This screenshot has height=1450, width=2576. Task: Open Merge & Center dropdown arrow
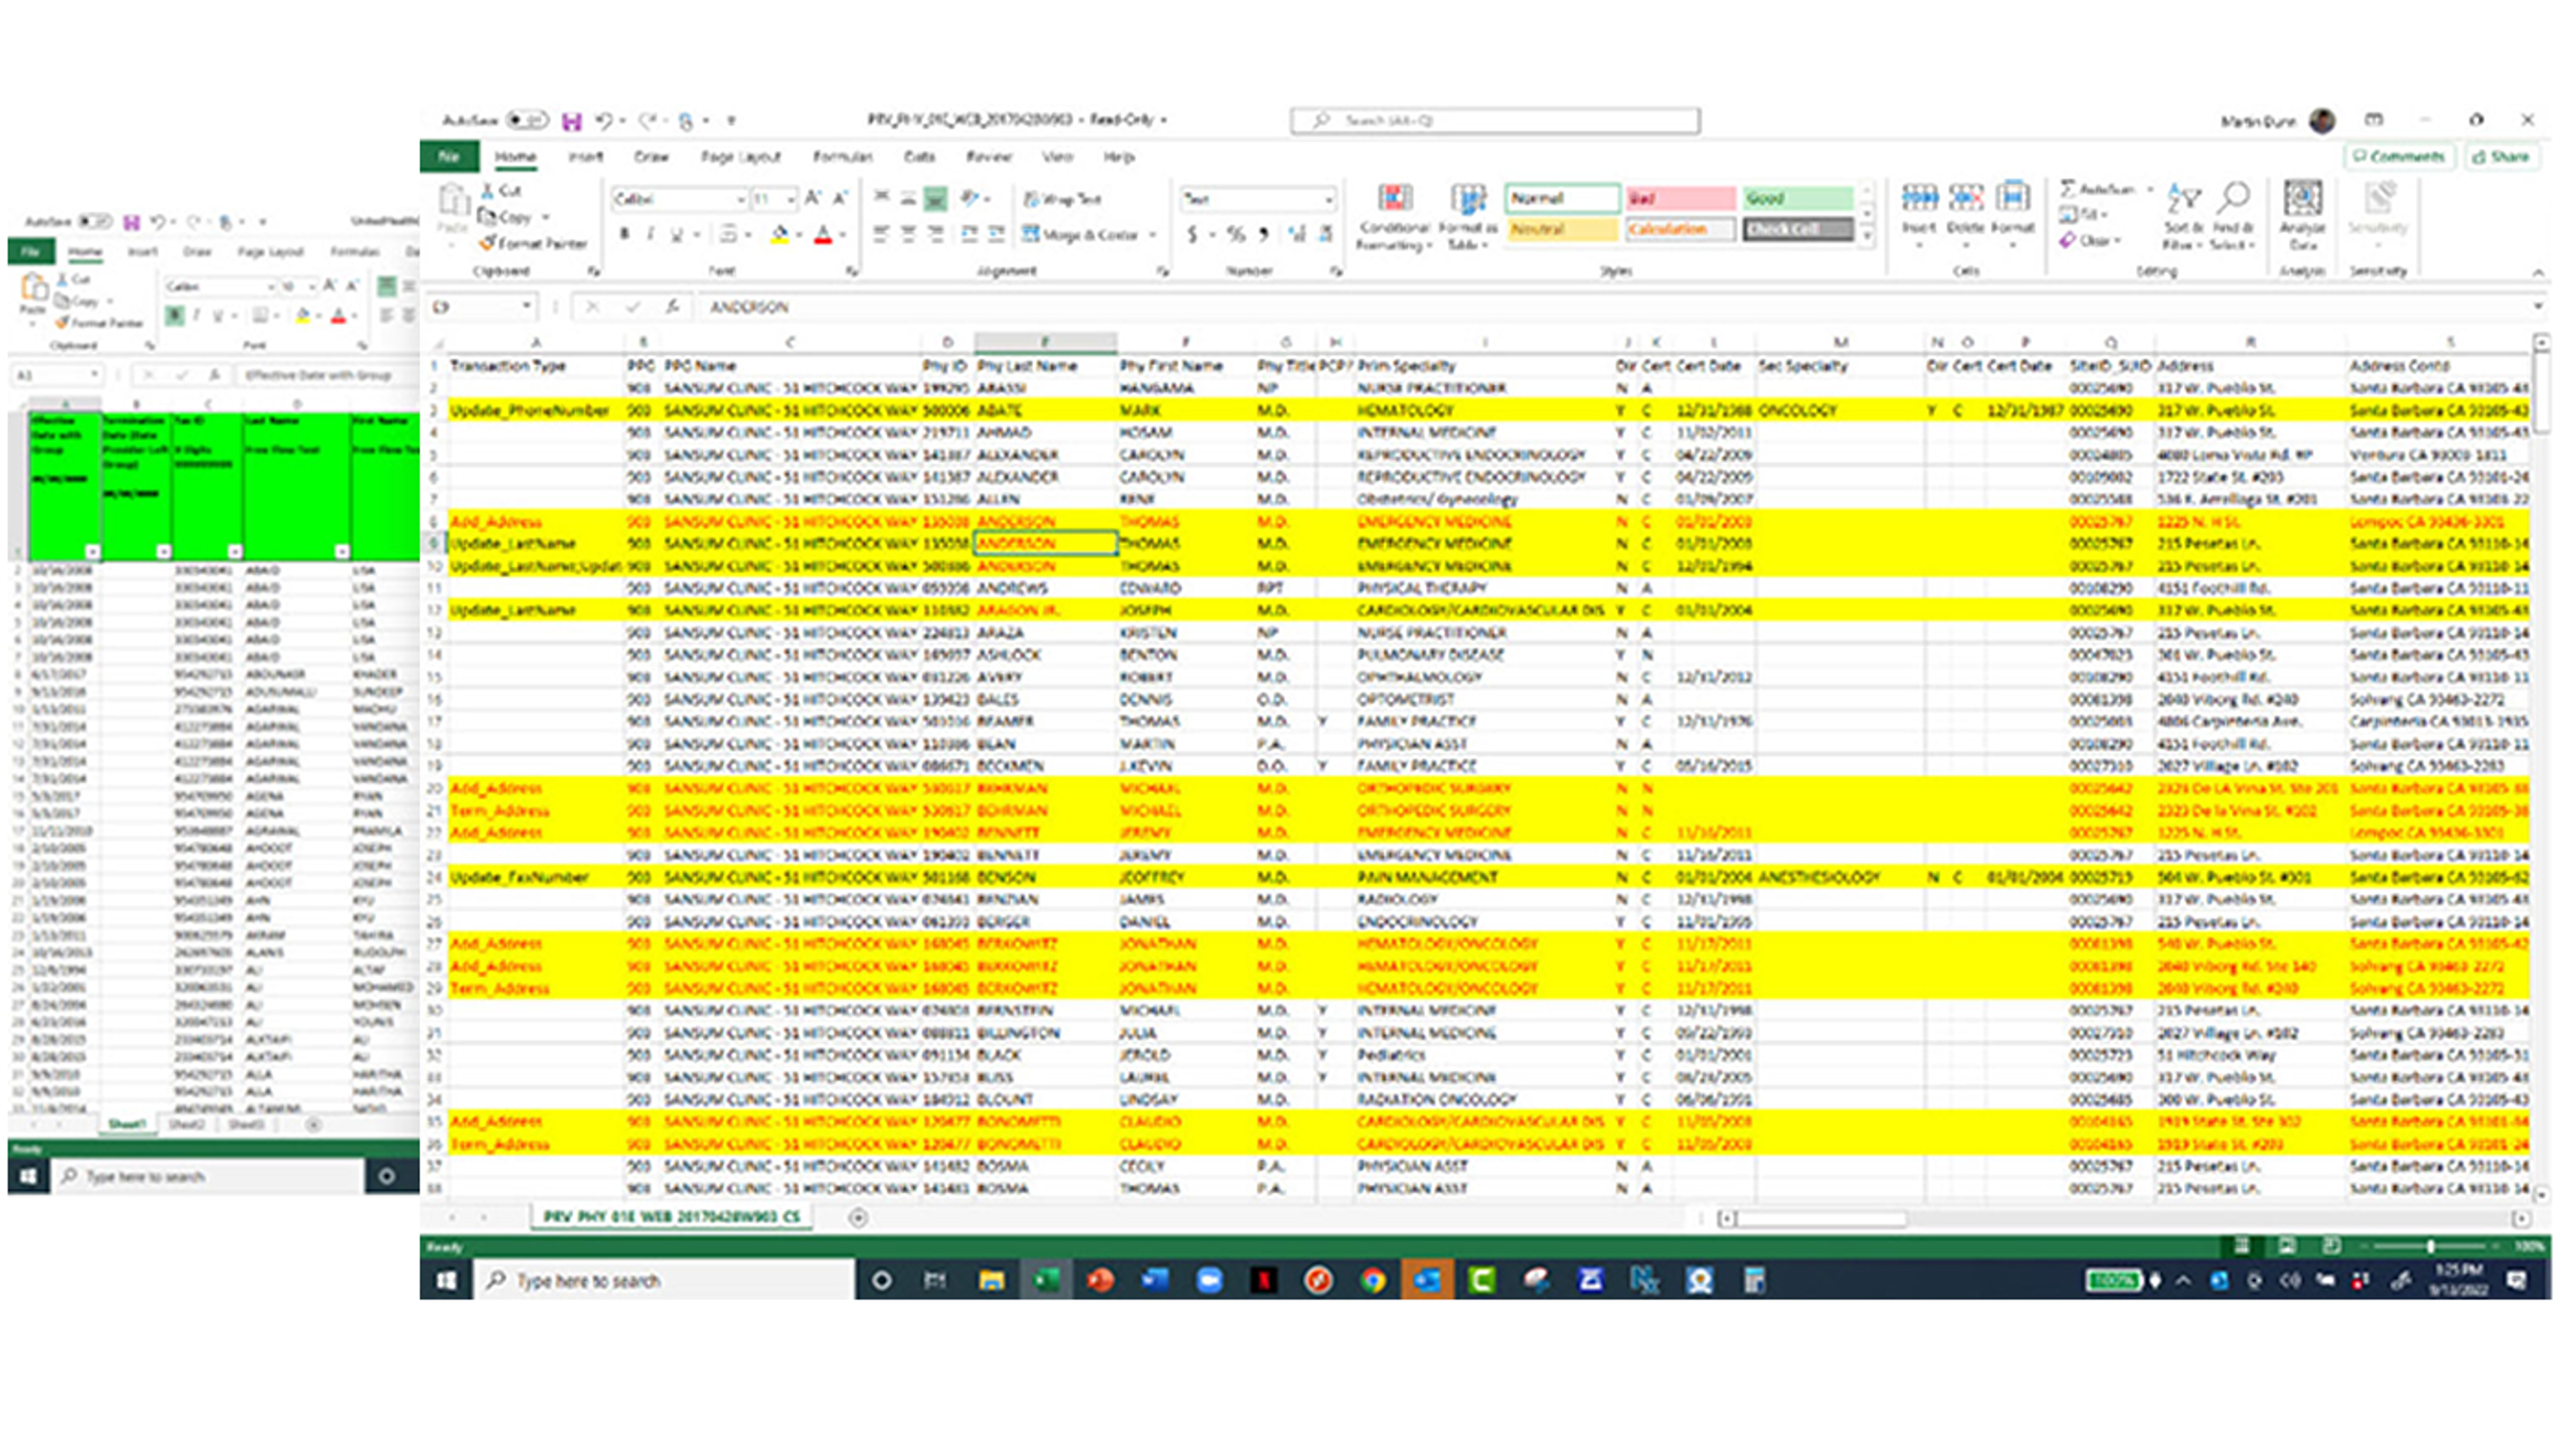(1153, 235)
